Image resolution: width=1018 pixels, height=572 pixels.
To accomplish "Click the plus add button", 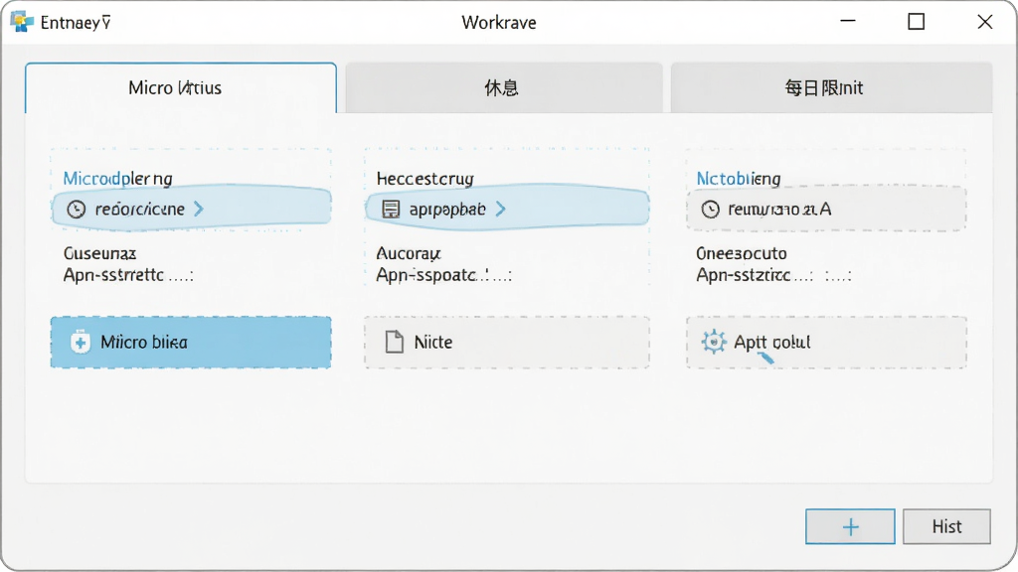I will pos(850,526).
